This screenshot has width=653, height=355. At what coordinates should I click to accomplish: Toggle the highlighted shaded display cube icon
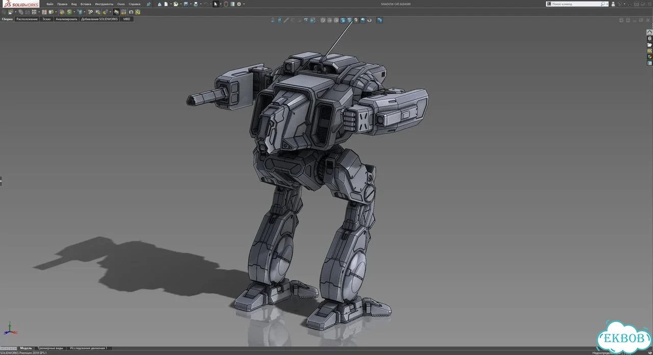[x=342, y=20]
